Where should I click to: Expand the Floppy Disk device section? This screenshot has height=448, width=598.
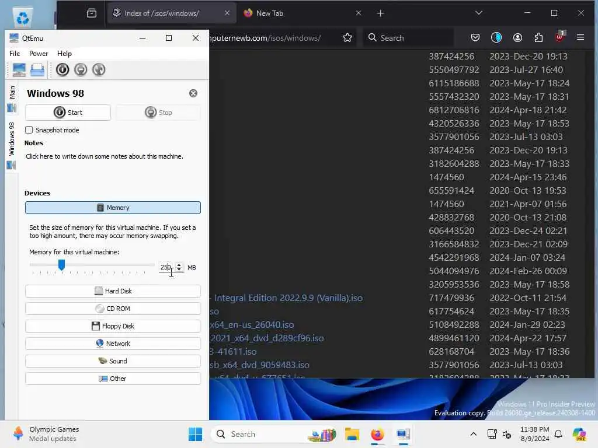[113, 326]
